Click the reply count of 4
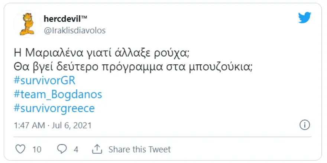 click(76, 150)
